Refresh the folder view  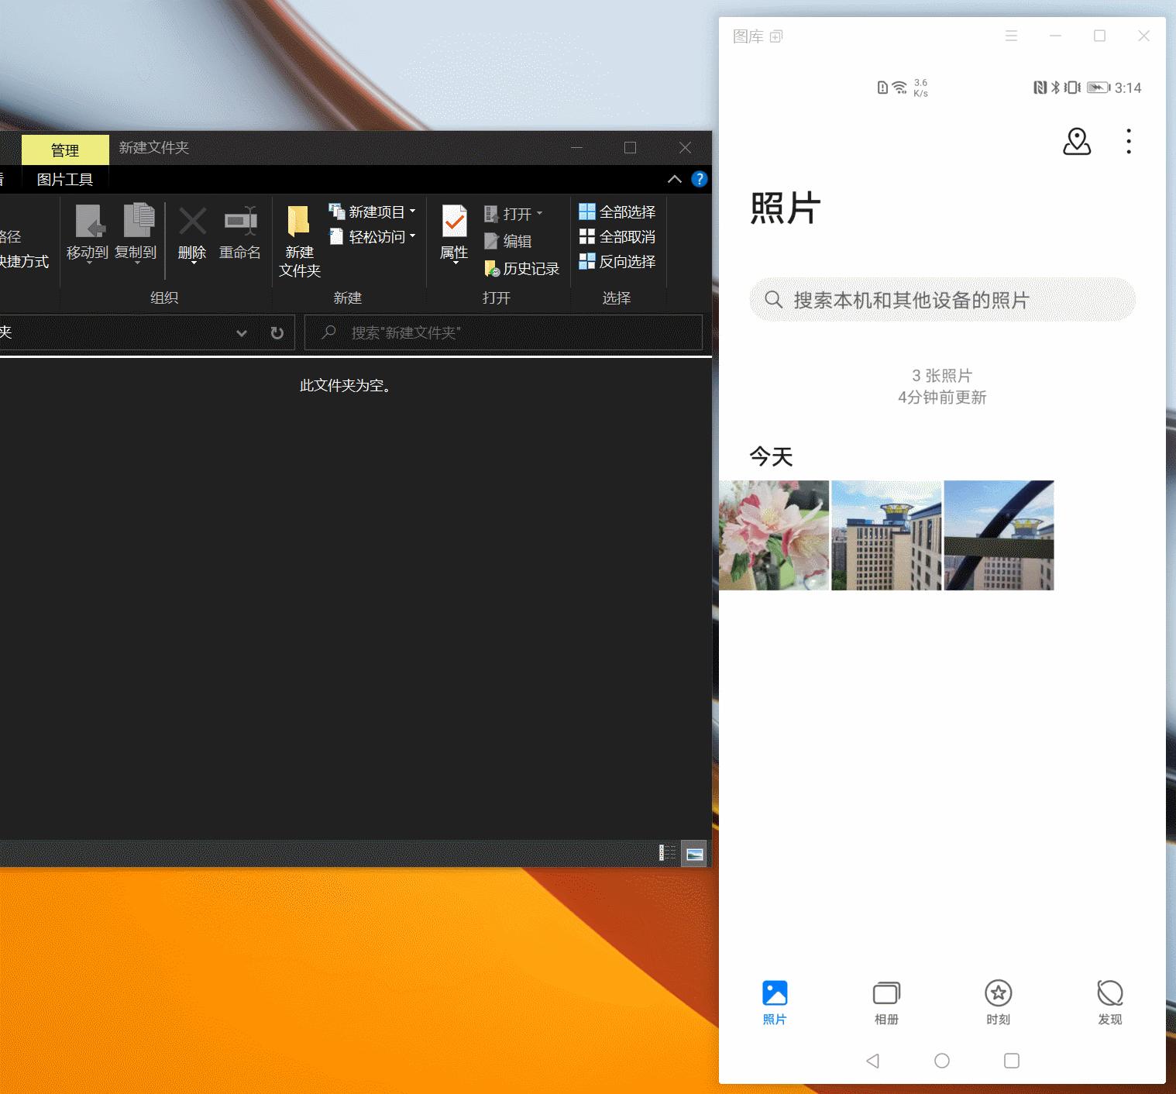[x=277, y=332]
